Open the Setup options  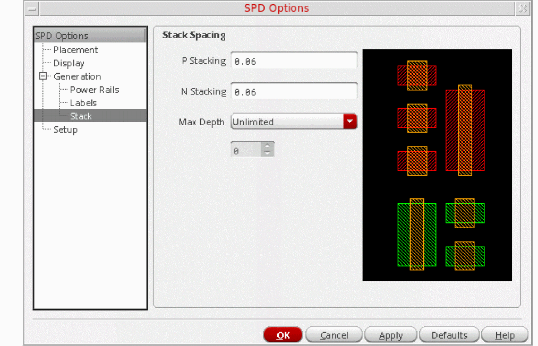coord(65,129)
